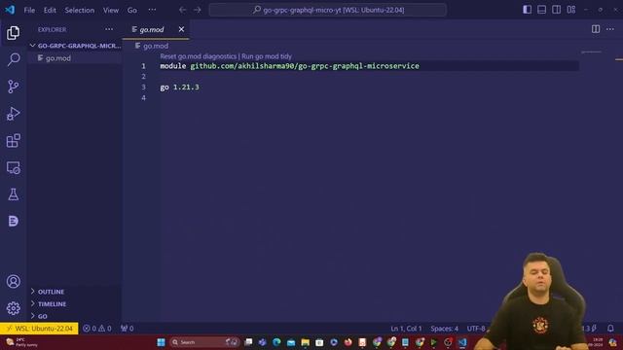Expand the OUTLINE section

(75, 292)
